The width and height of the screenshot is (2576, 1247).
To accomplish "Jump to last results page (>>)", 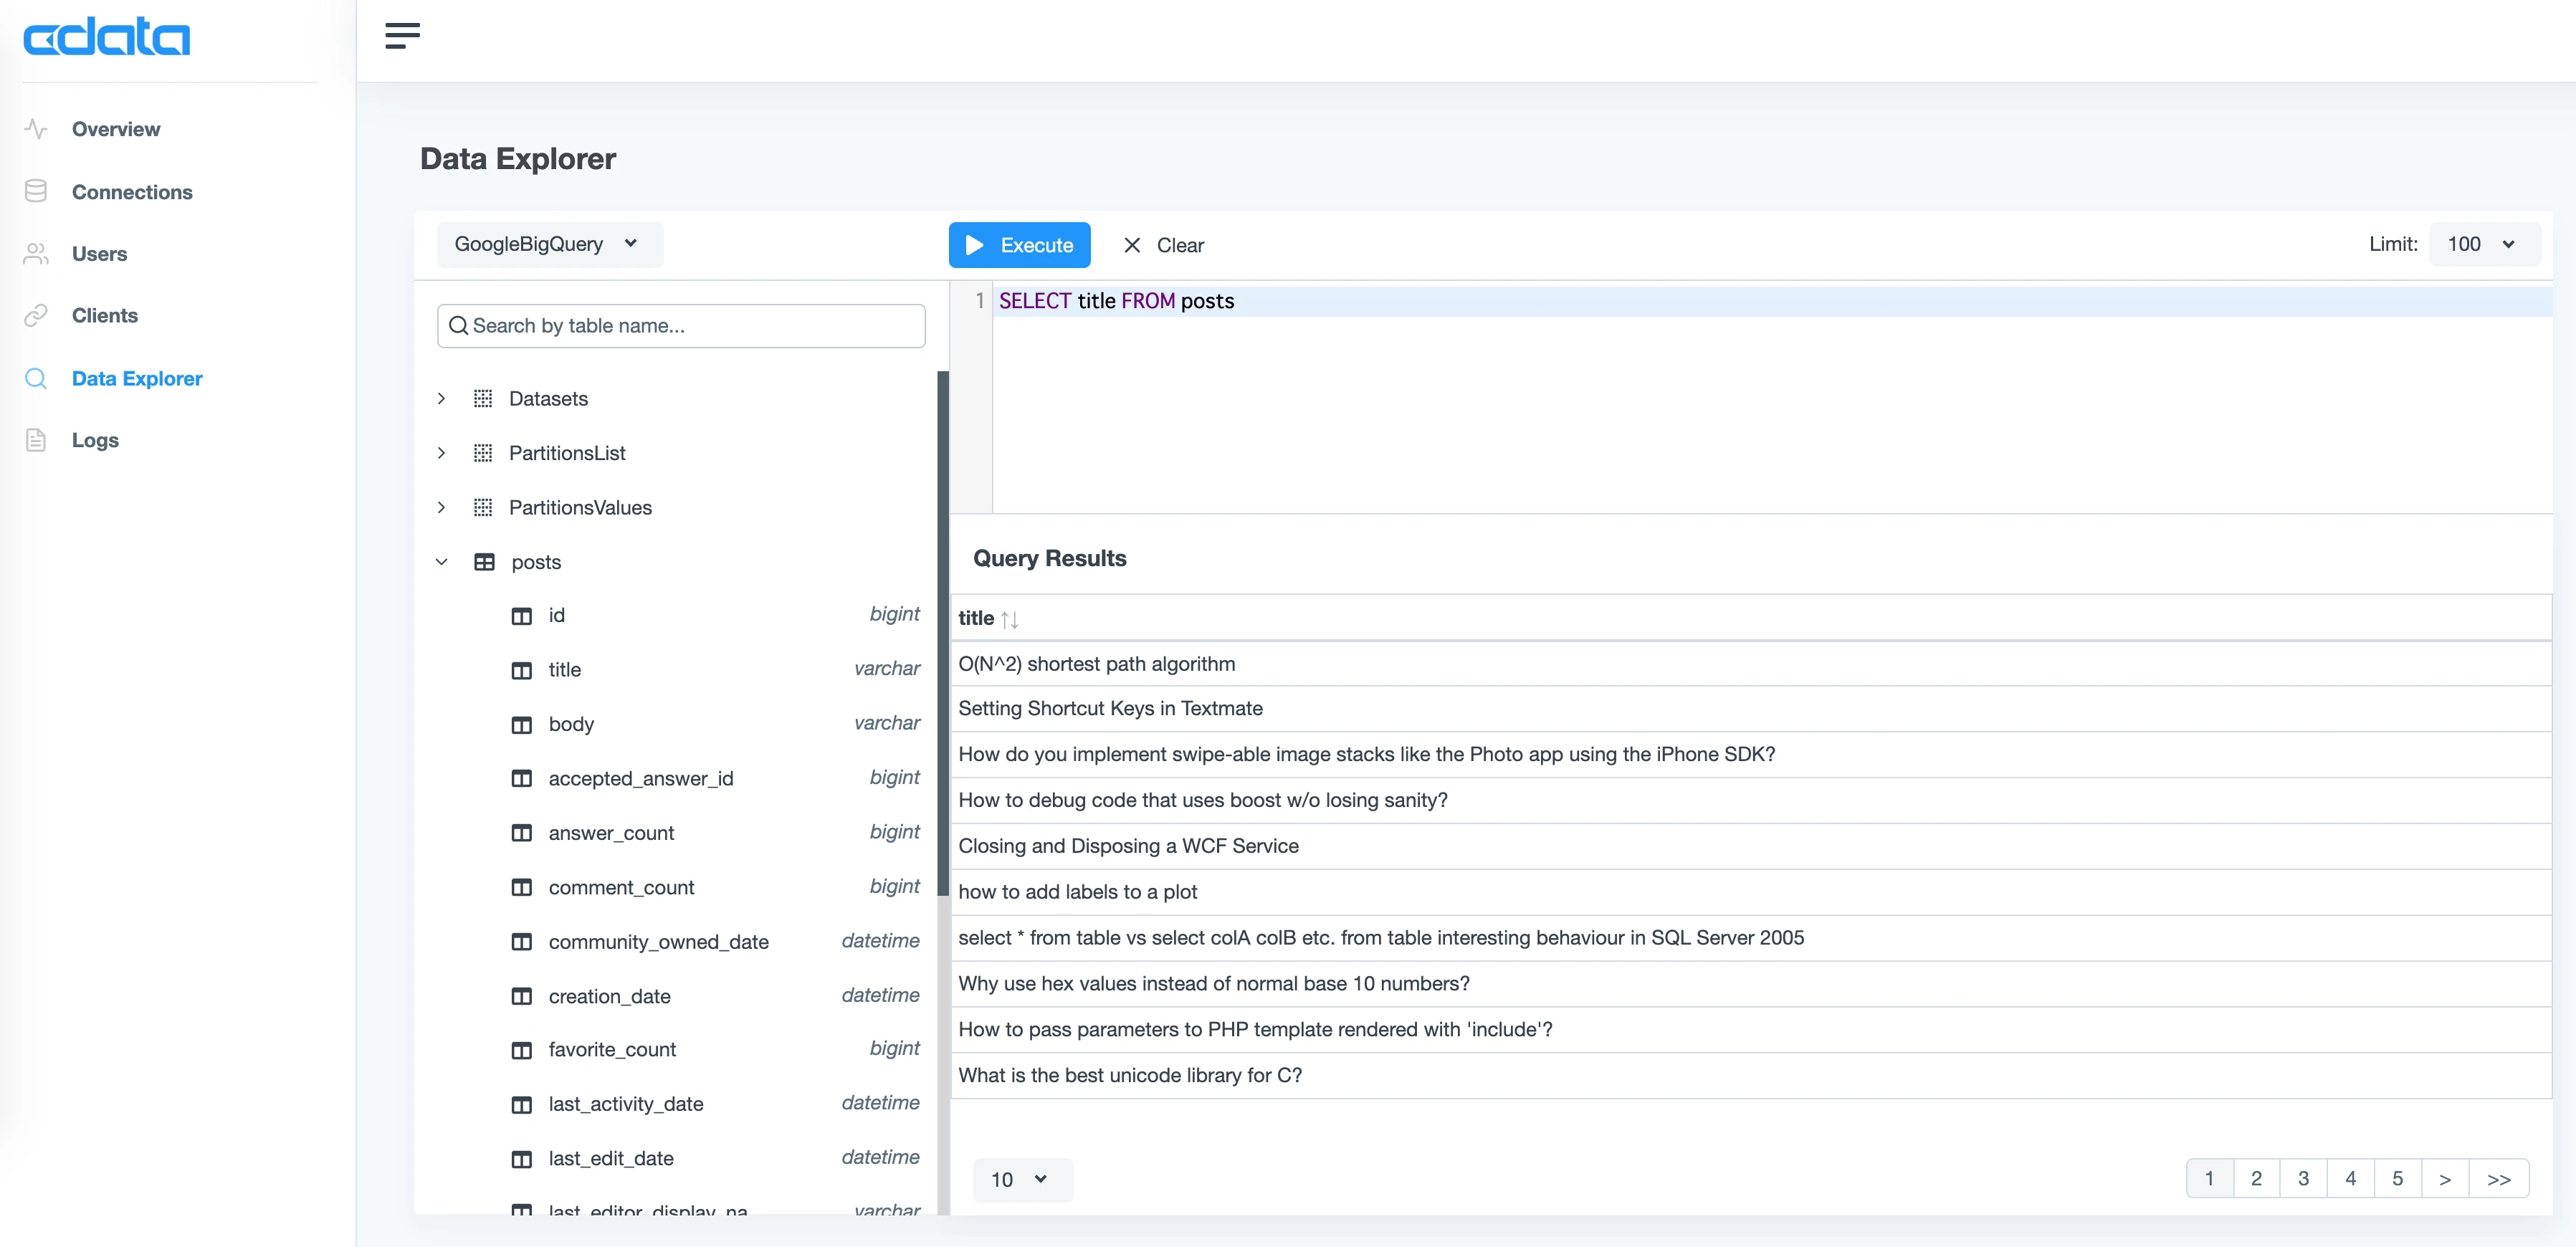I will point(2498,1179).
